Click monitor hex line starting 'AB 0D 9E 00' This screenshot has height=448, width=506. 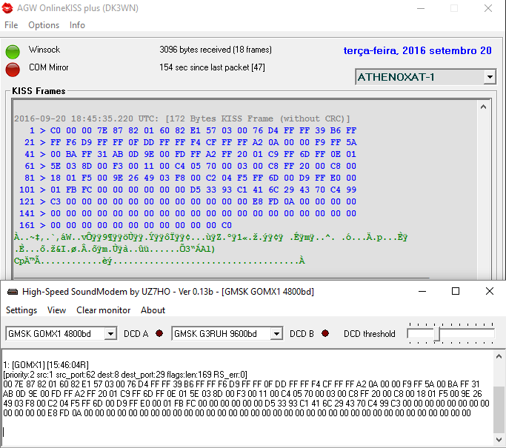[x=242, y=394]
